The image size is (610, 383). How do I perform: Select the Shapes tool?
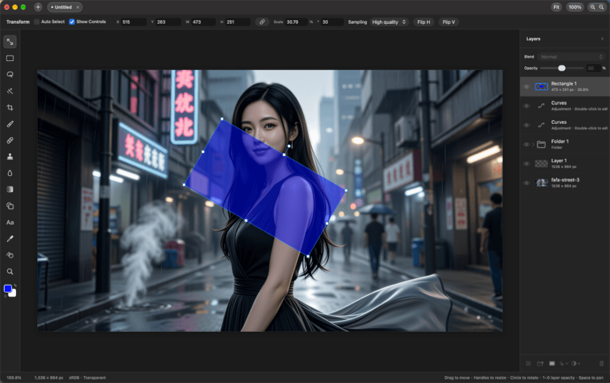[x=10, y=206]
